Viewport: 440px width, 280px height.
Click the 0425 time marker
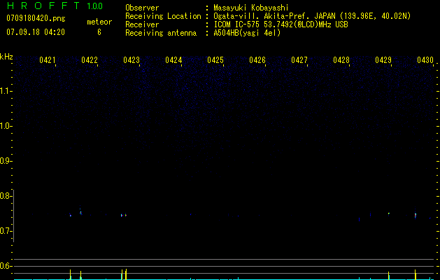point(215,60)
